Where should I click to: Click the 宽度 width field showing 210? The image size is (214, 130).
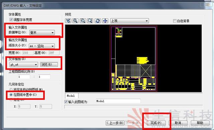[28, 53]
